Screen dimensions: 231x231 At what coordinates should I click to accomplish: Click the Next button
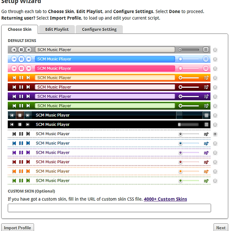221,228
